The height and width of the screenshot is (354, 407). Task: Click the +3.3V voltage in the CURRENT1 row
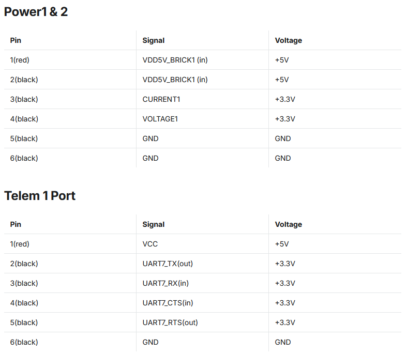pyautogui.click(x=285, y=99)
